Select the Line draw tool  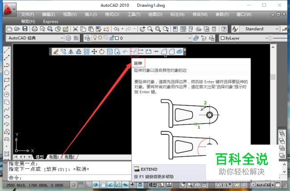(7, 50)
